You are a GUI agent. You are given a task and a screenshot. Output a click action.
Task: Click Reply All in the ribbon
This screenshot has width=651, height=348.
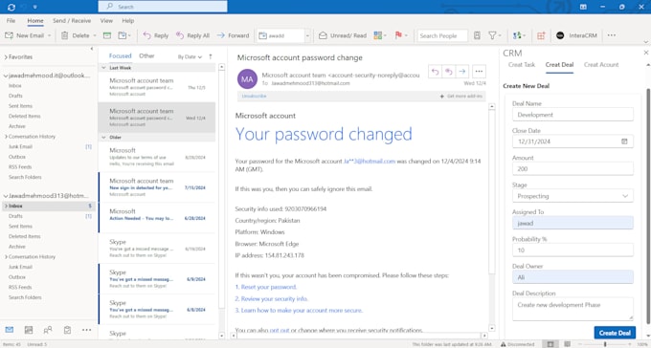(x=192, y=35)
